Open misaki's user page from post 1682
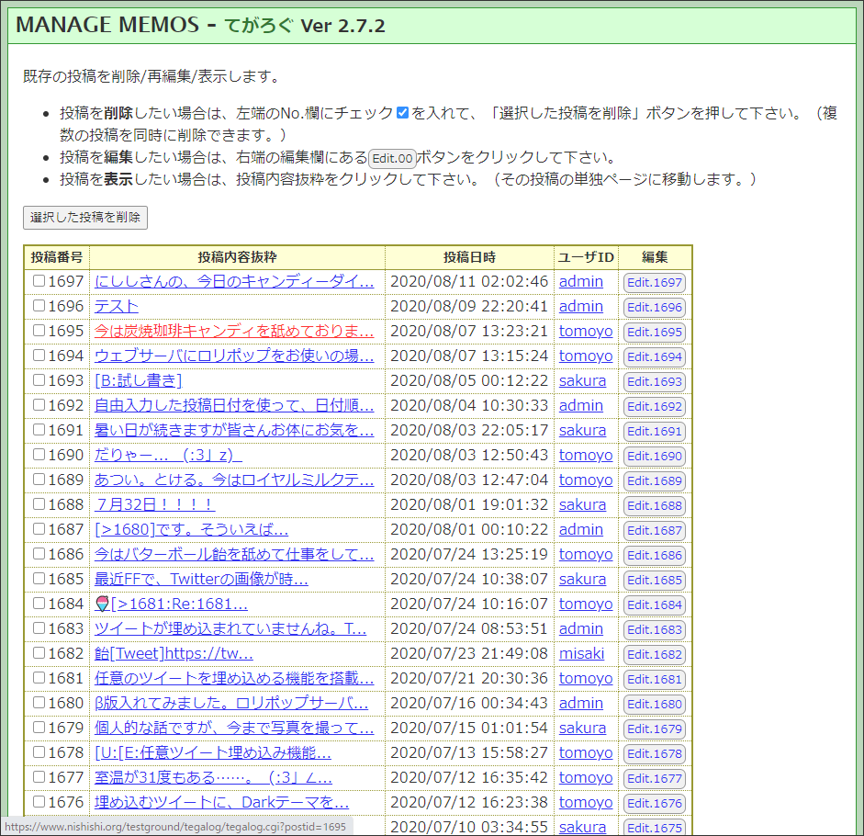This screenshot has height=836, width=864. (584, 653)
